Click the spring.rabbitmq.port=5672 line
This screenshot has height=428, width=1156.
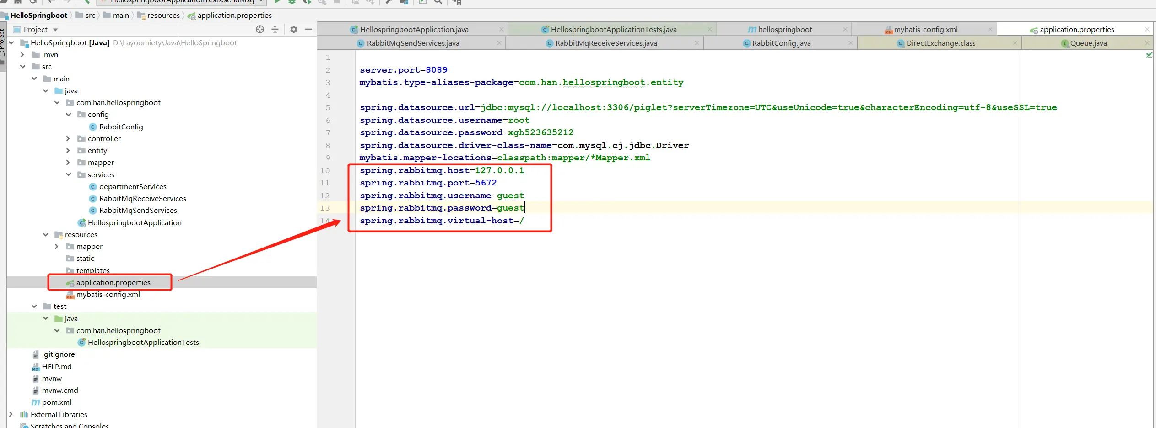tap(428, 183)
